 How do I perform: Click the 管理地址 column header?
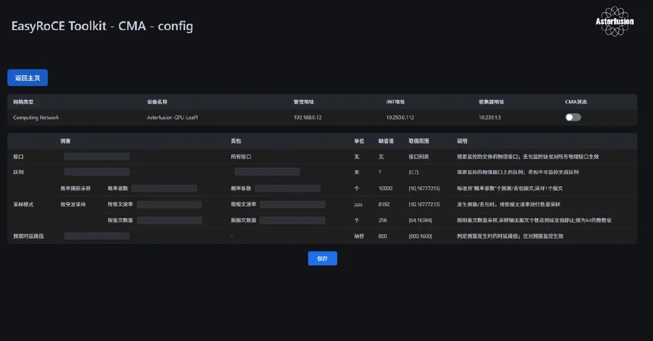tap(303, 102)
